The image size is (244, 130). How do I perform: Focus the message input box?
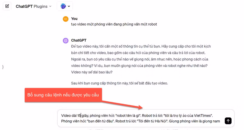[146, 118]
